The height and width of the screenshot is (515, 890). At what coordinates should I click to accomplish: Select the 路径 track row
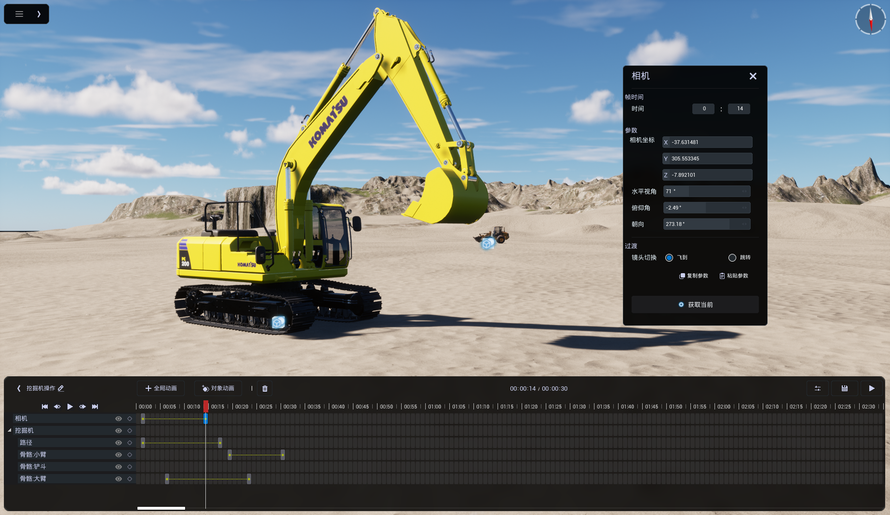(76, 443)
